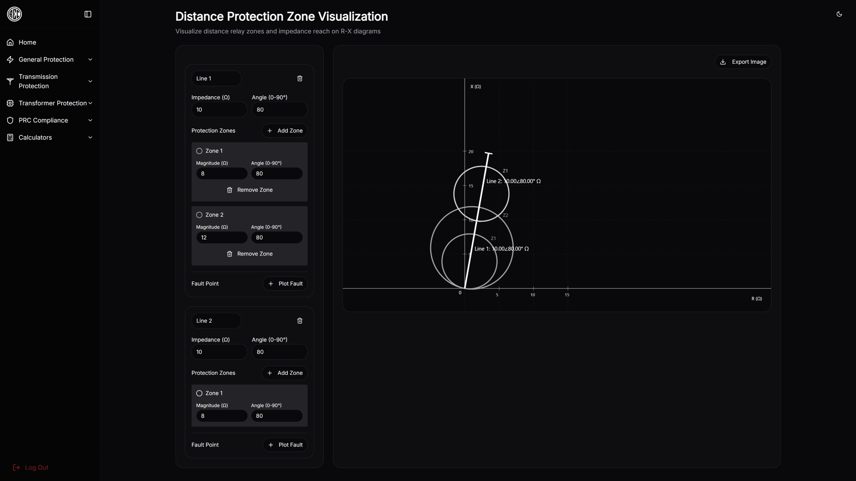Expand the Calculators chevron
The height and width of the screenshot is (481, 856).
point(90,137)
